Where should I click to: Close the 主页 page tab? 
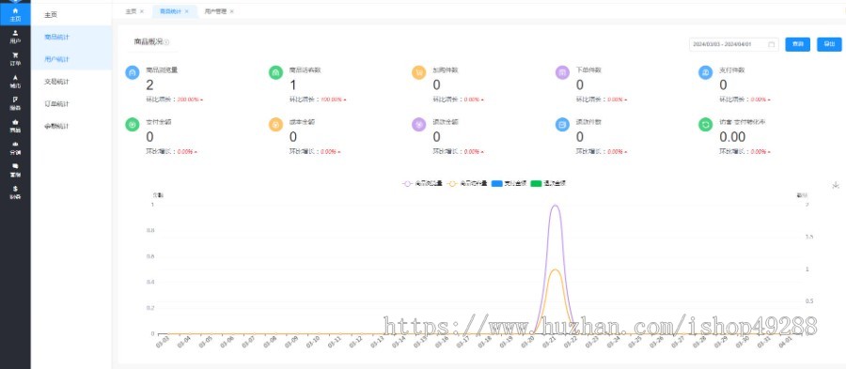[142, 10]
